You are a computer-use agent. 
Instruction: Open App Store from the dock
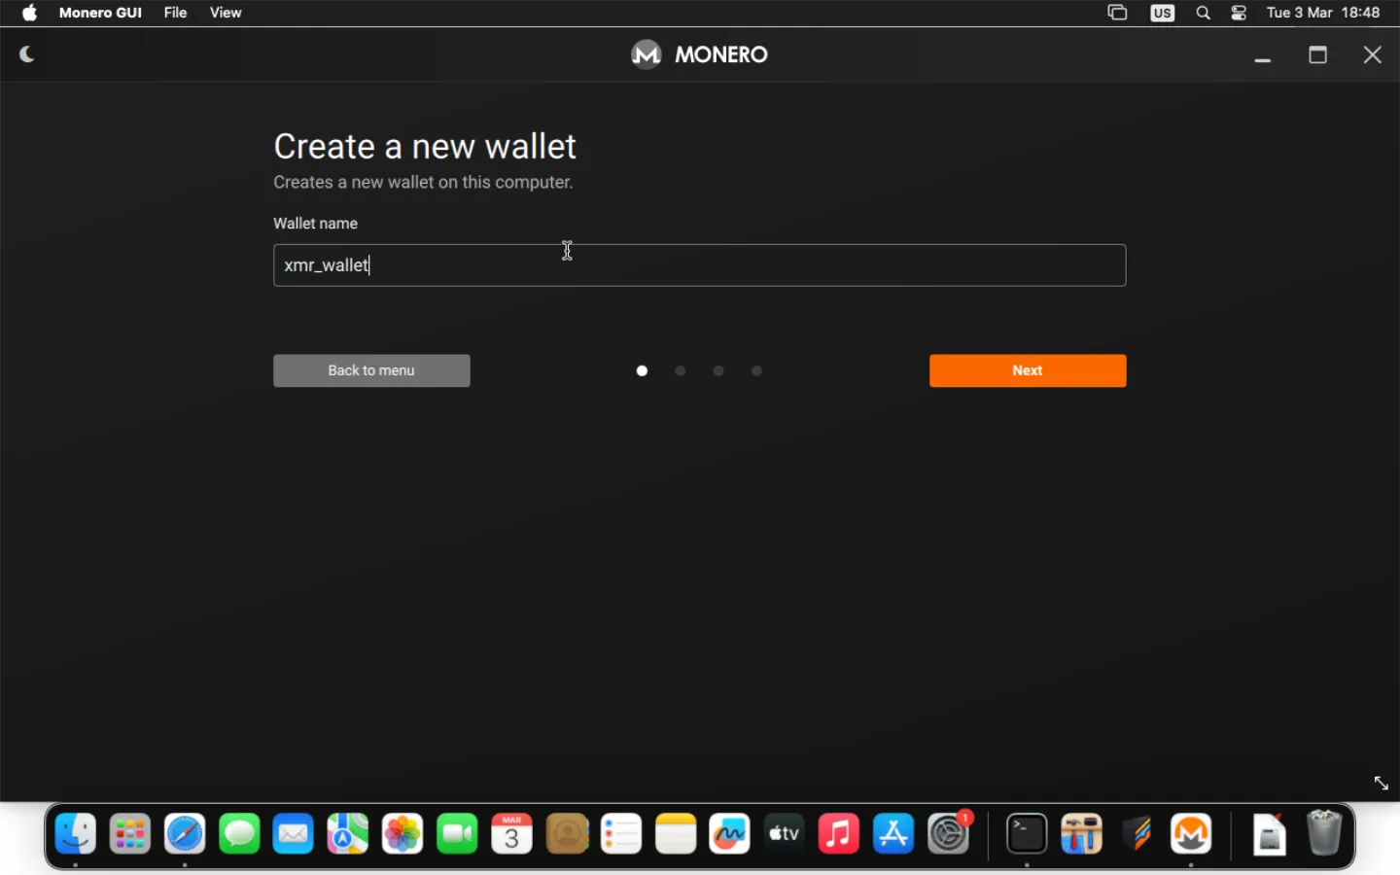coord(893,834)
